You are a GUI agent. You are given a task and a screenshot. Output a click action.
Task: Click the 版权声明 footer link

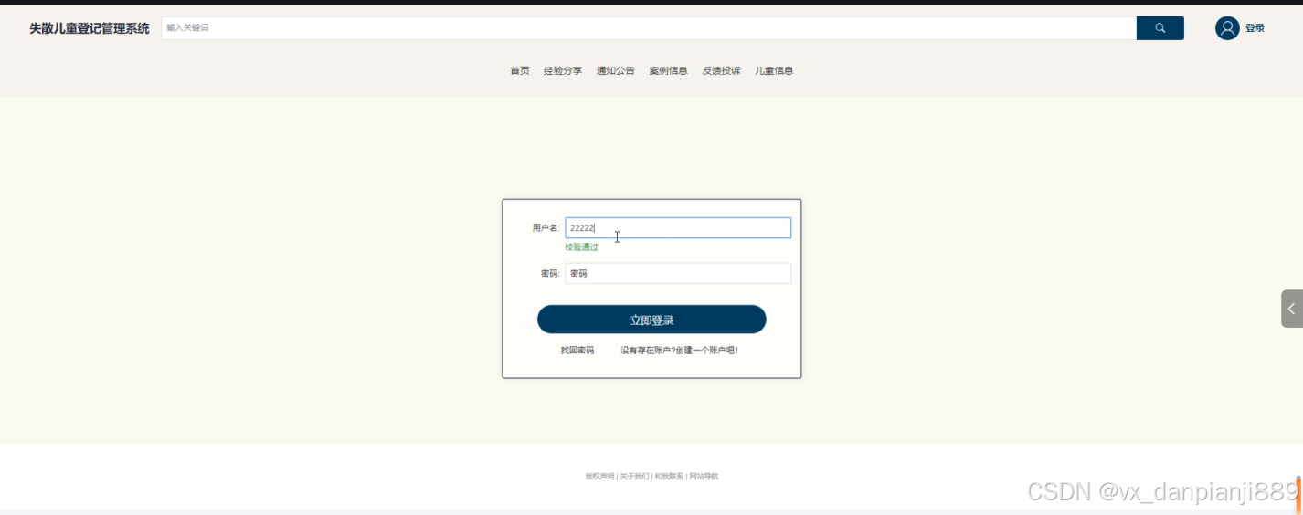click(599, 477)
